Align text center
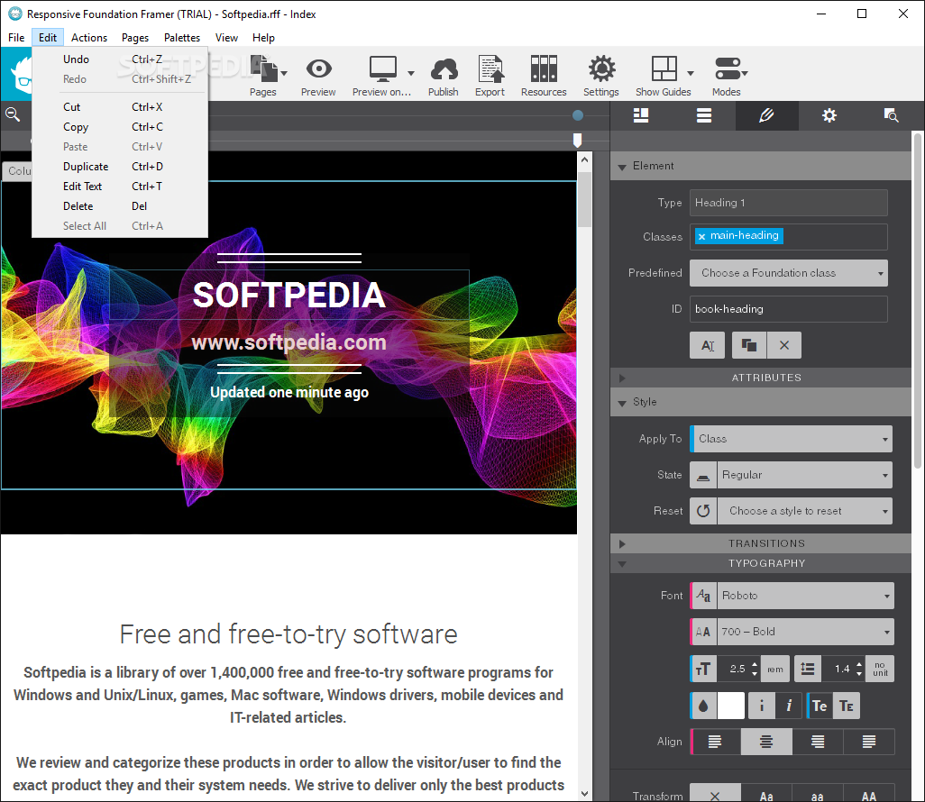 [766, 742]
